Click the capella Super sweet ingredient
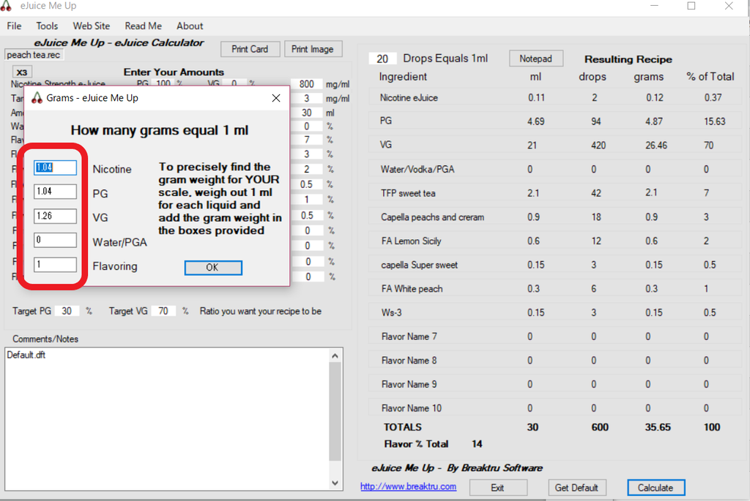Viewport: 750px width, 501px height. (x=420, y=265)
